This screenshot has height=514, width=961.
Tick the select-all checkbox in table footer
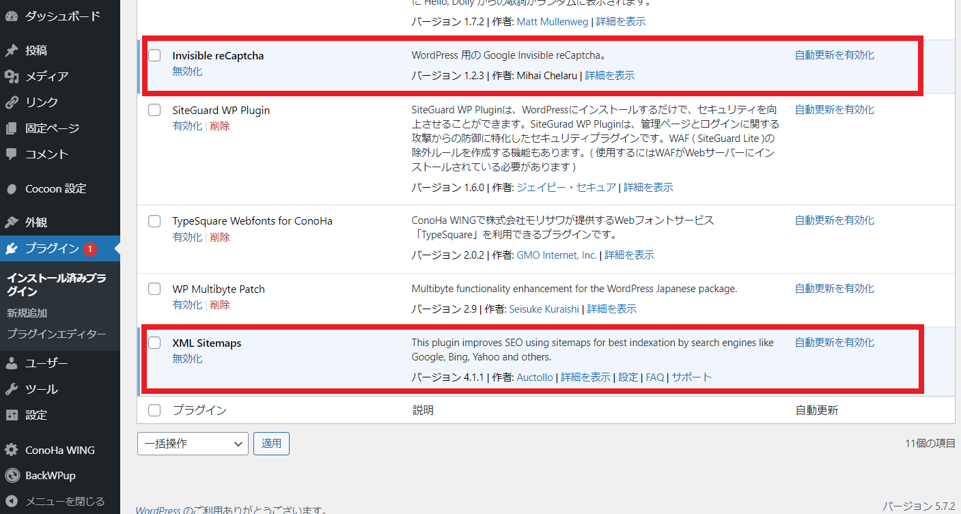(x=154, y=410)
